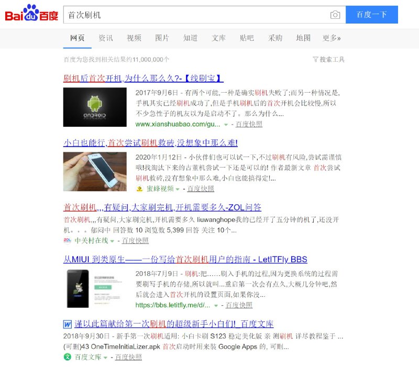Click the MIUI phone screenshot thumbnail
Viewport: 419px width, 367px height.
95,288
